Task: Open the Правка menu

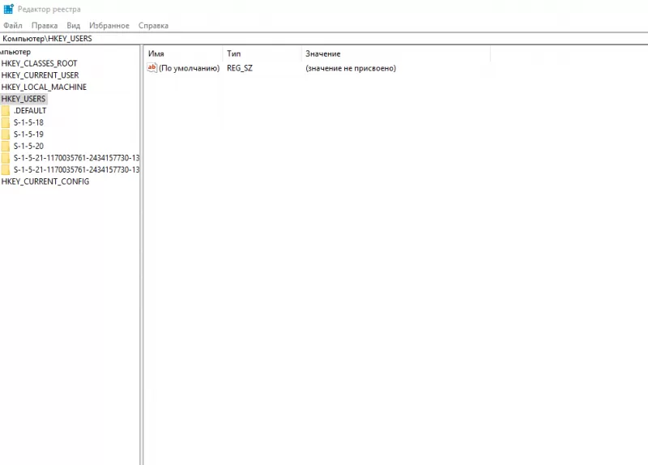Action: (x=45, y=26)
